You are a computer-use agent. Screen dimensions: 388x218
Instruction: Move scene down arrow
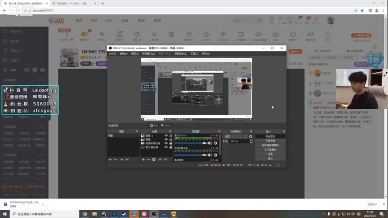[x=127, y=160]
